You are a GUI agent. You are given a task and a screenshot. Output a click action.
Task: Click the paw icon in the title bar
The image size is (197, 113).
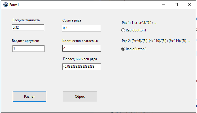coord(6,5)
